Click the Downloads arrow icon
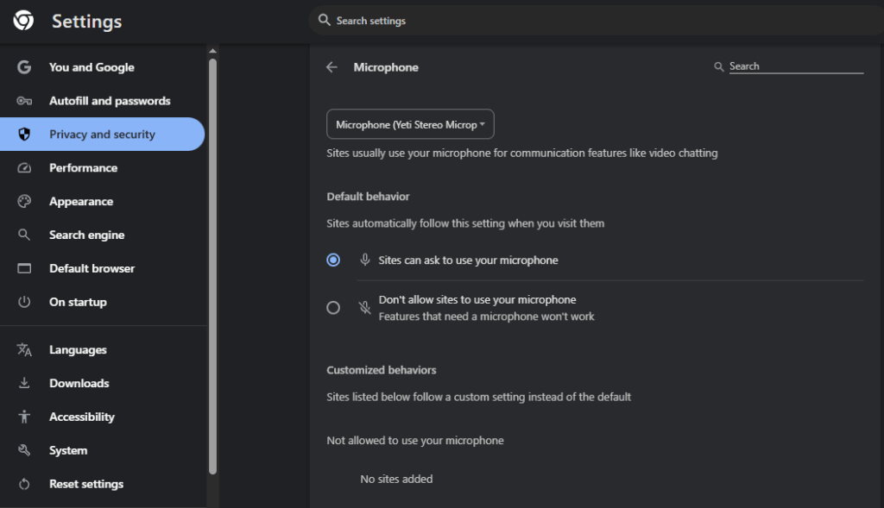Screen dimensions: 884x508 tap(24, 383)
